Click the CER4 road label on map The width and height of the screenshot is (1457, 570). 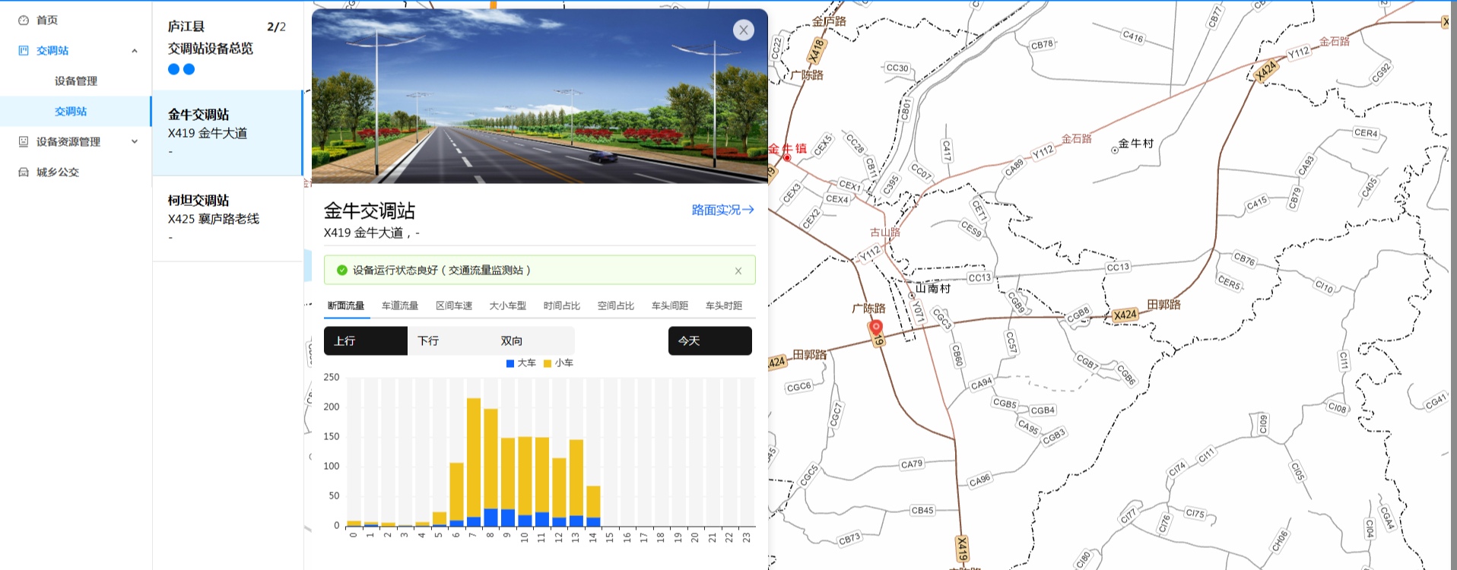[x=1366, y=133]
